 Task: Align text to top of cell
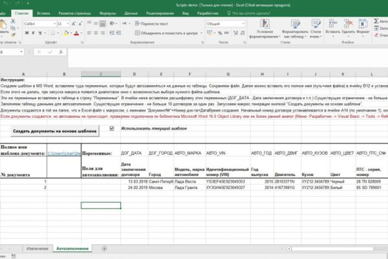click(89, 23)
